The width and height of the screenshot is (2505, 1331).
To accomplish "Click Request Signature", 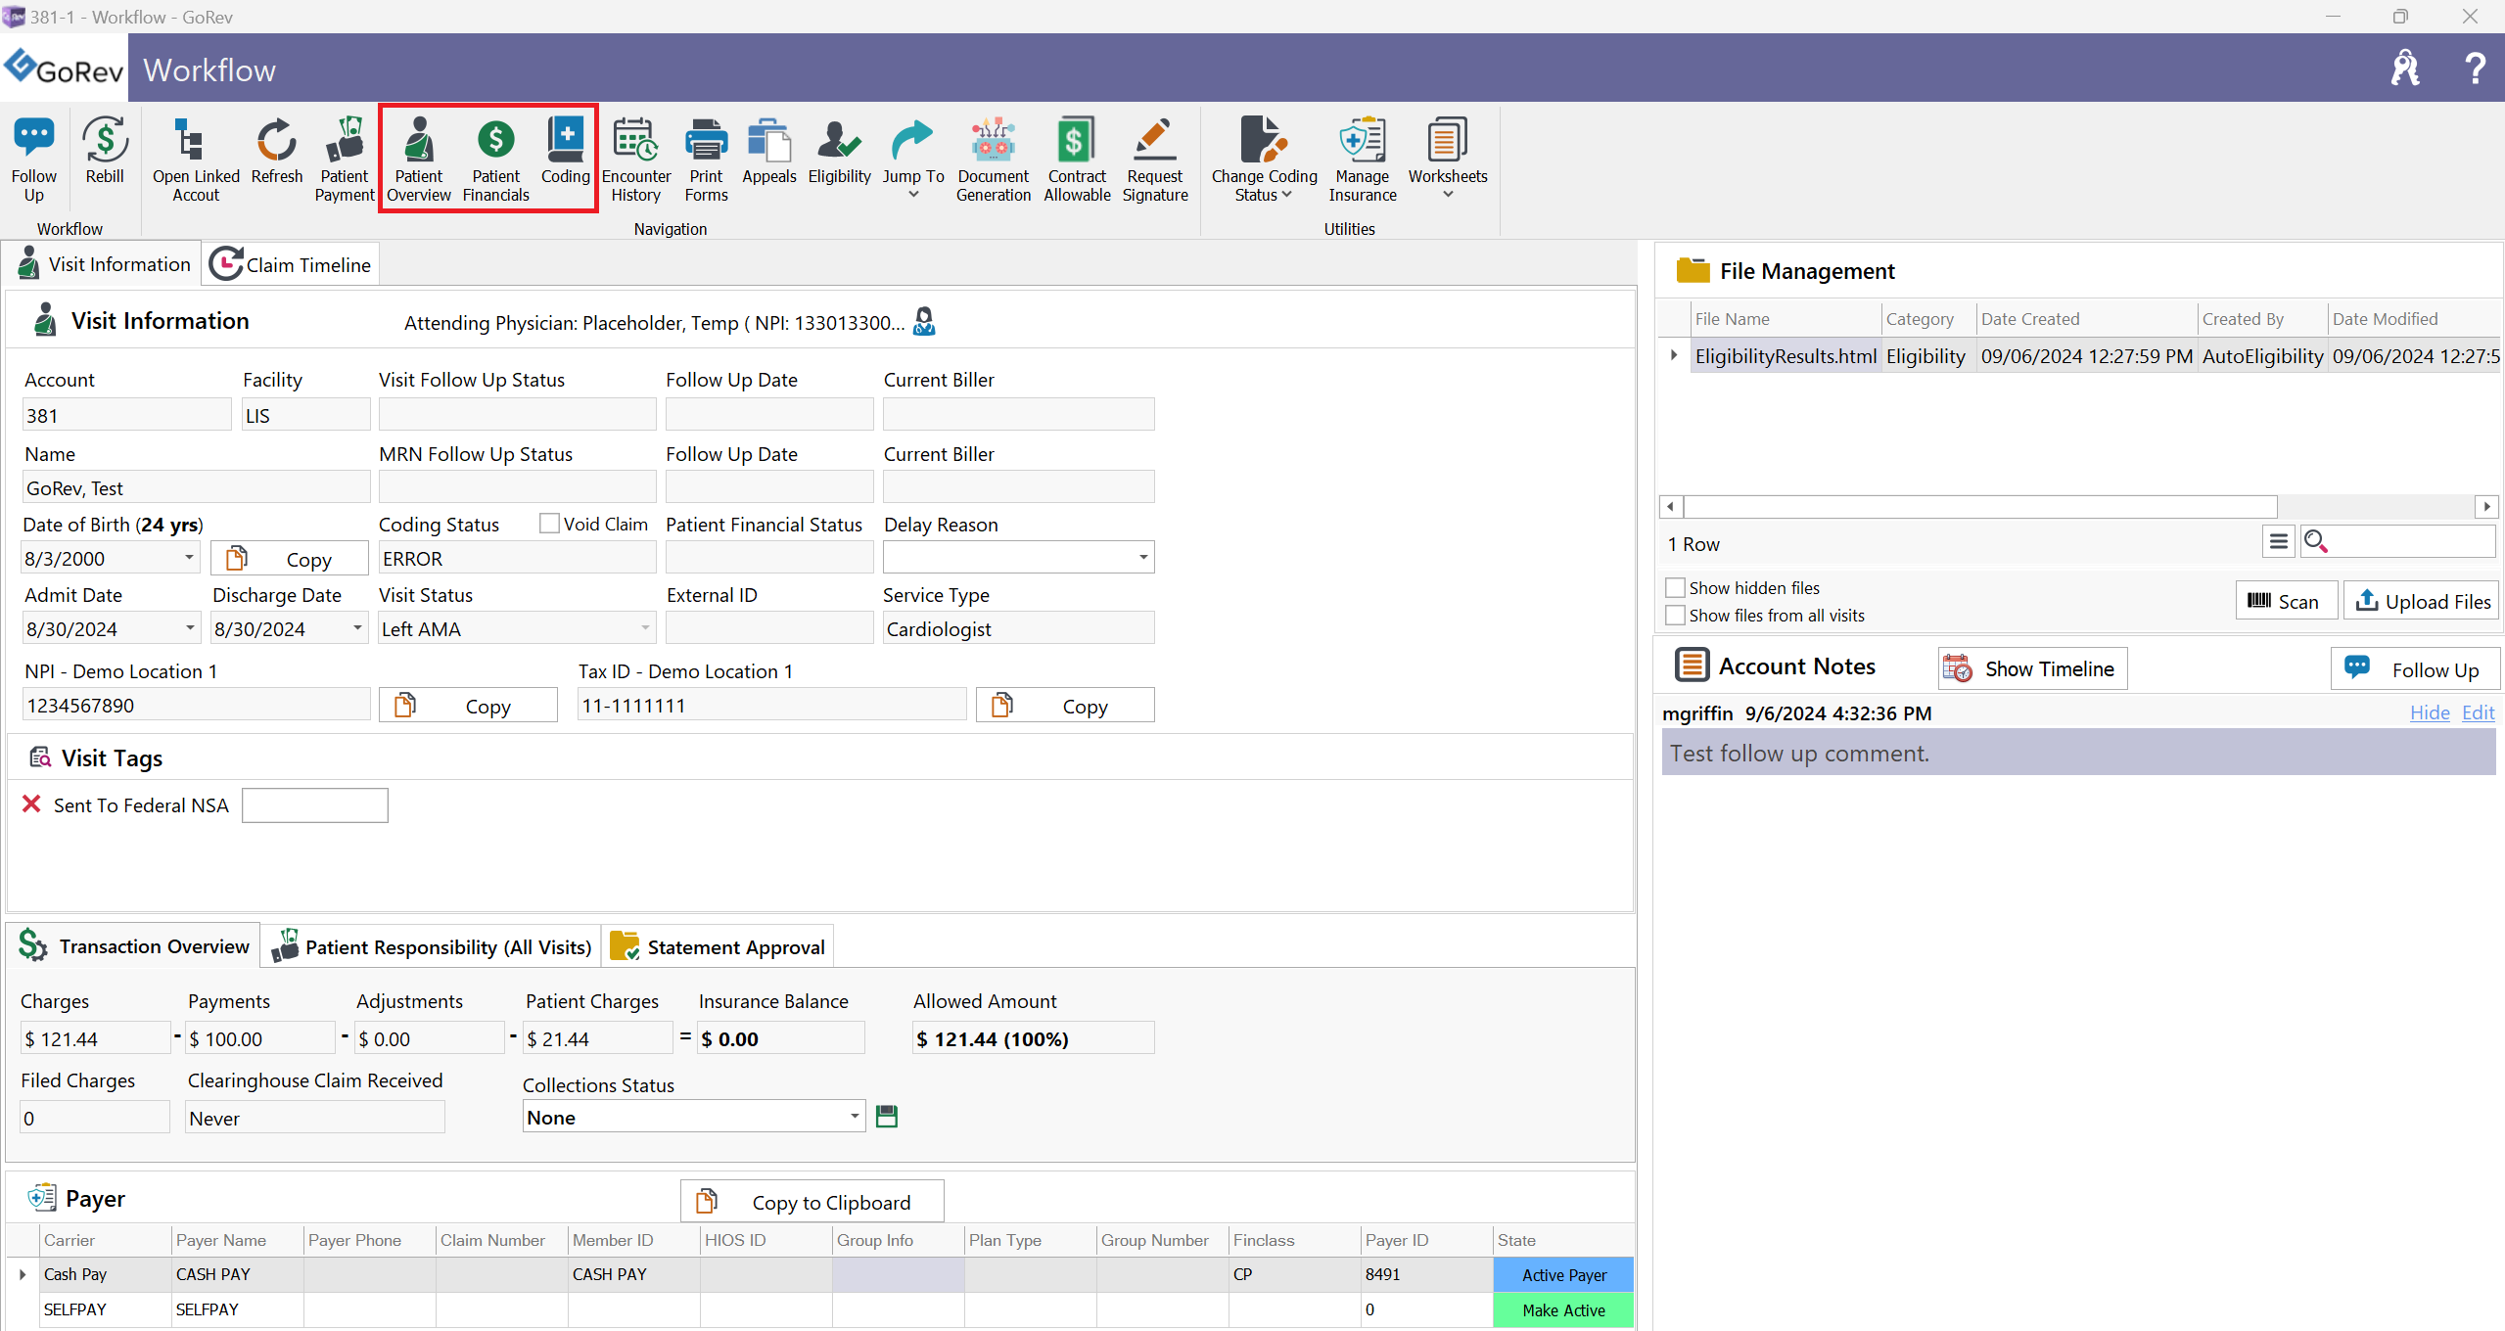I will pos(1155,160).
